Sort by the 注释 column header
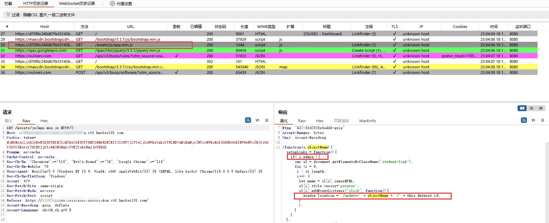The width and height of the screenshot is (549, 223). click(x=369, y=27)
